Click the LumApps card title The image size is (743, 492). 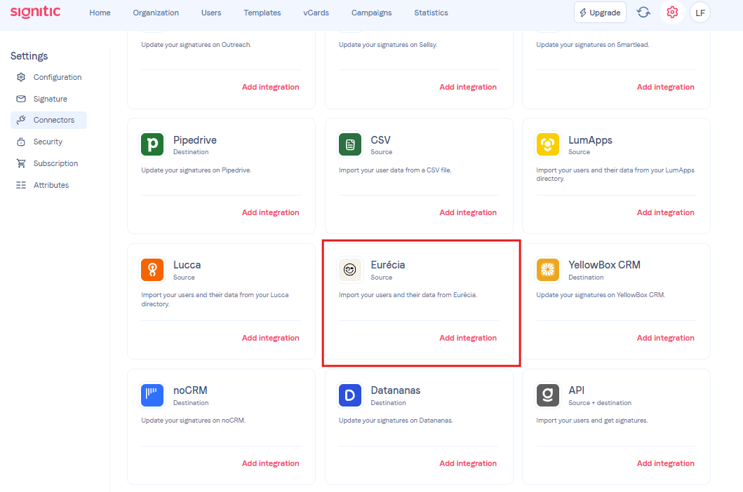pyautogui.click(x=591, y=140)
